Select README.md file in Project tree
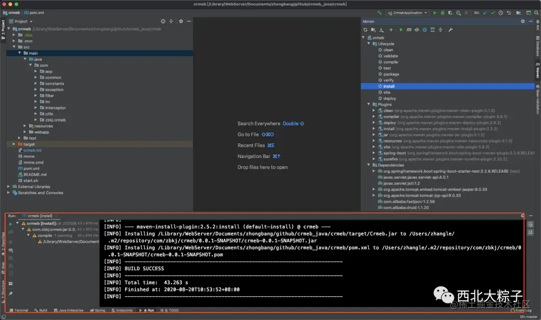This screenshot has width=541, height=320. pos(35,175)
